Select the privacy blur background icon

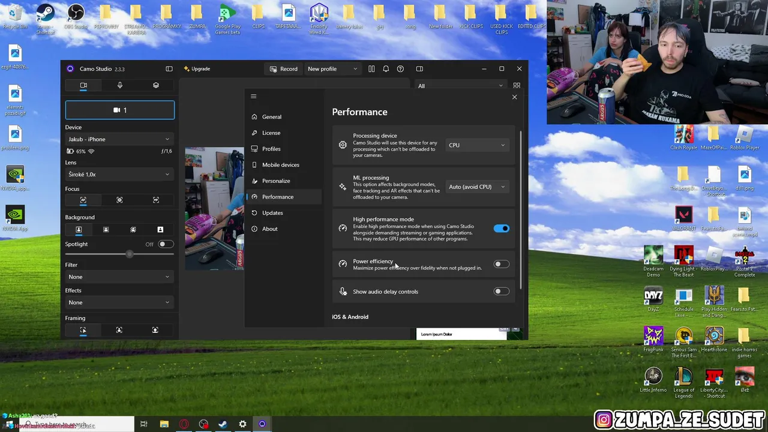click(133, 230)
